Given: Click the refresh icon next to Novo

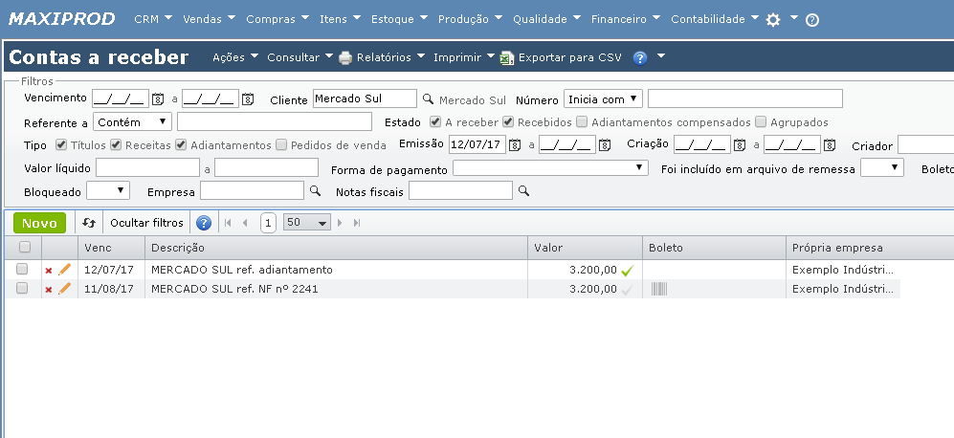Looking at the screenshot, I should click(x=89, y=223).
